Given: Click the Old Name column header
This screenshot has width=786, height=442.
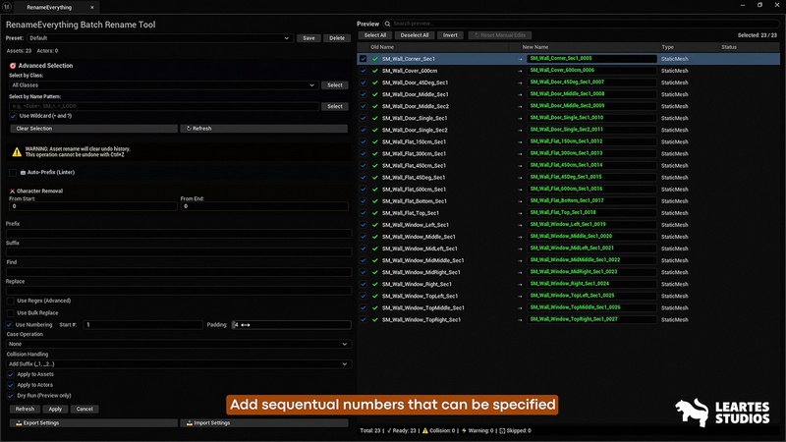Looking at the screenshot, I should (382, 47).
